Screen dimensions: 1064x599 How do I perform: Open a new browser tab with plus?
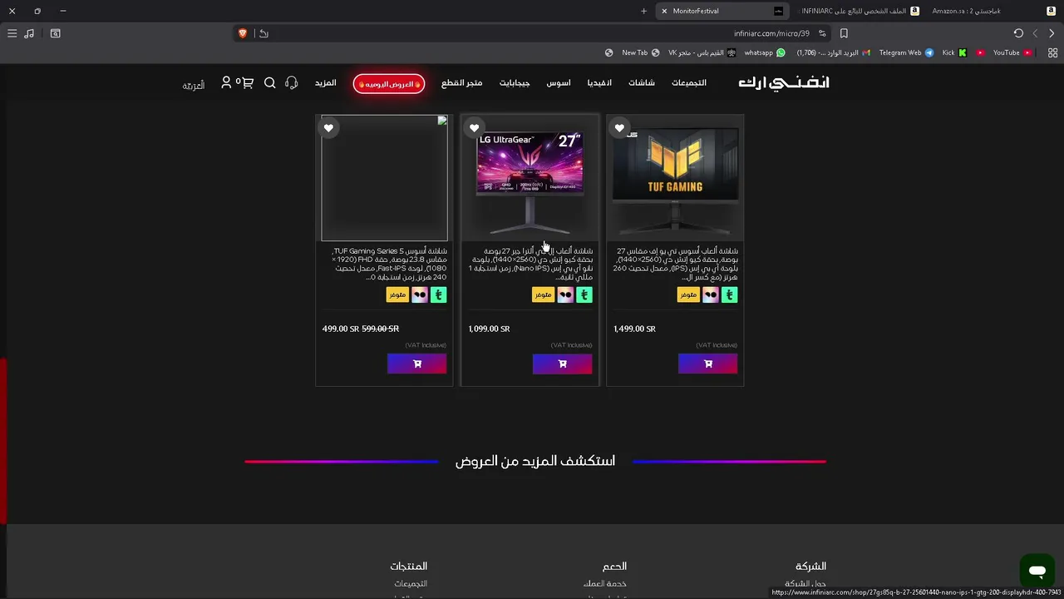pyautogui.click(x=643, y=11)
